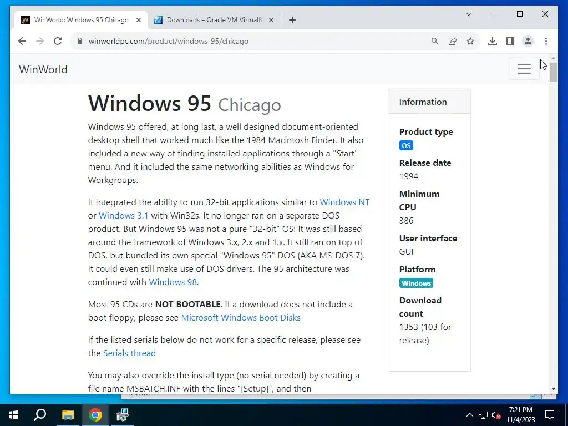Image resolution: width=568 pixels, height=426 pixels.
Task: Open the Serials thread link
Action: (129, 353)
